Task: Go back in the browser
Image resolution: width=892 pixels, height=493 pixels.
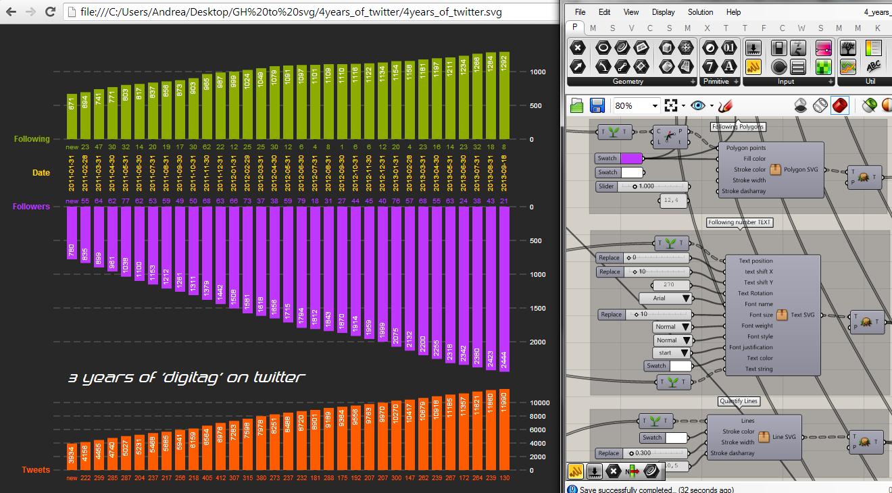Action: (x=10, y=12)
